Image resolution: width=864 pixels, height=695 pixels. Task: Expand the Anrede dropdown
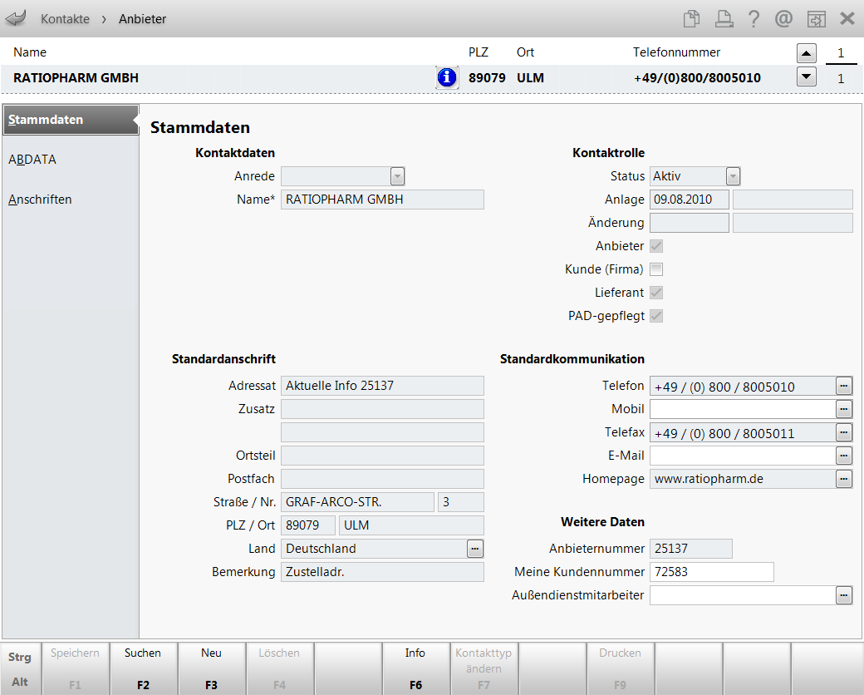[x=397, y=176]
